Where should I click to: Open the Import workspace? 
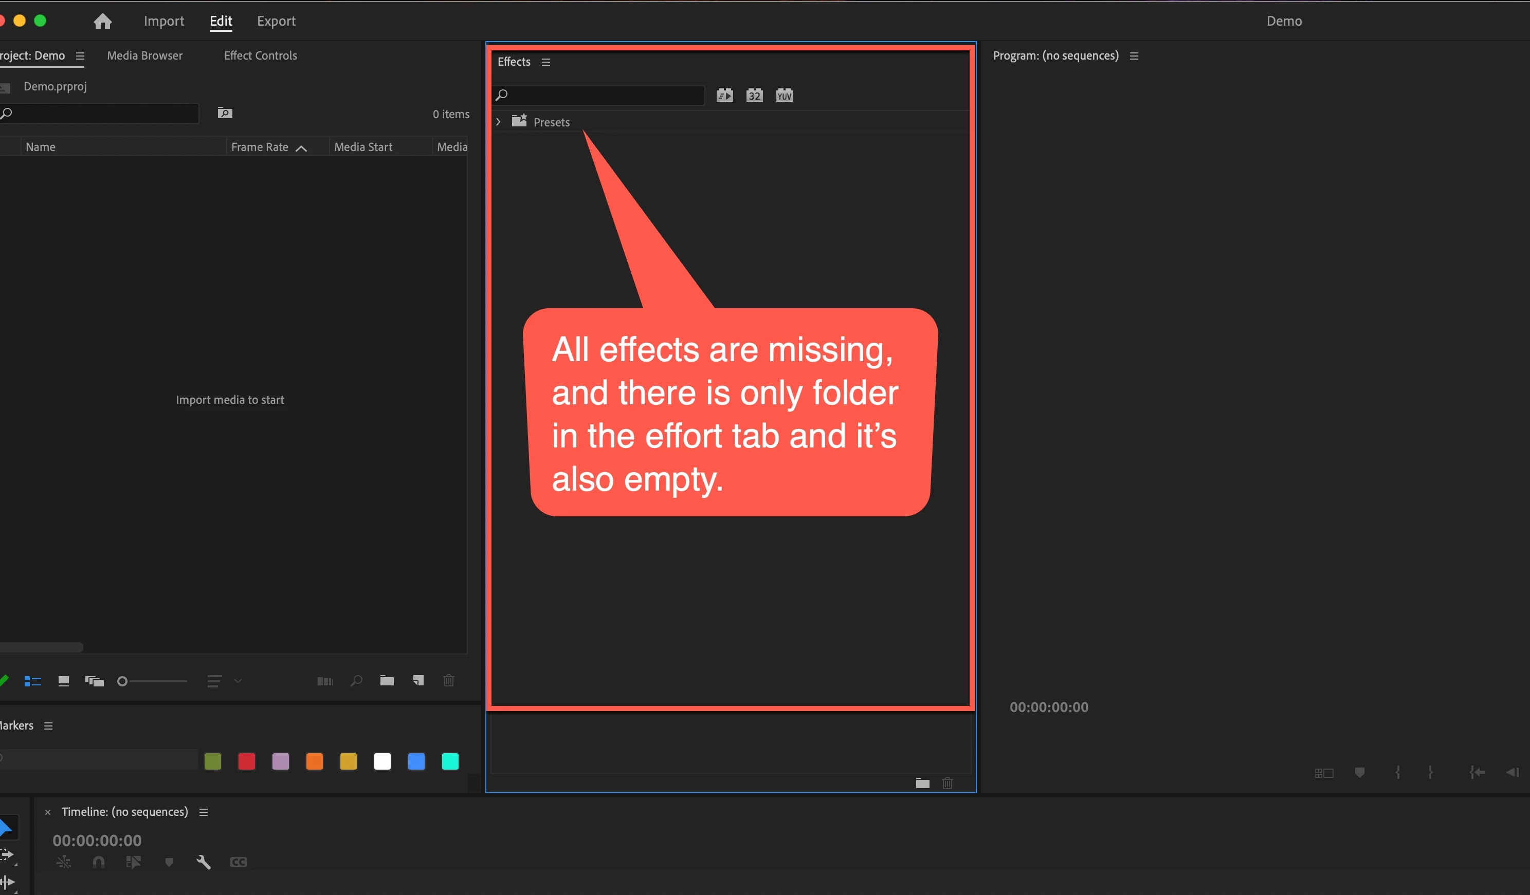(163, 21)
